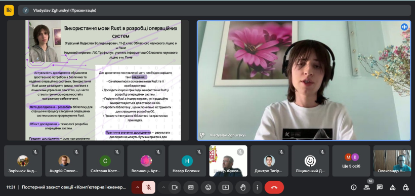
Task: Open the three-dot more options menu
Action: tap(257, 187)
